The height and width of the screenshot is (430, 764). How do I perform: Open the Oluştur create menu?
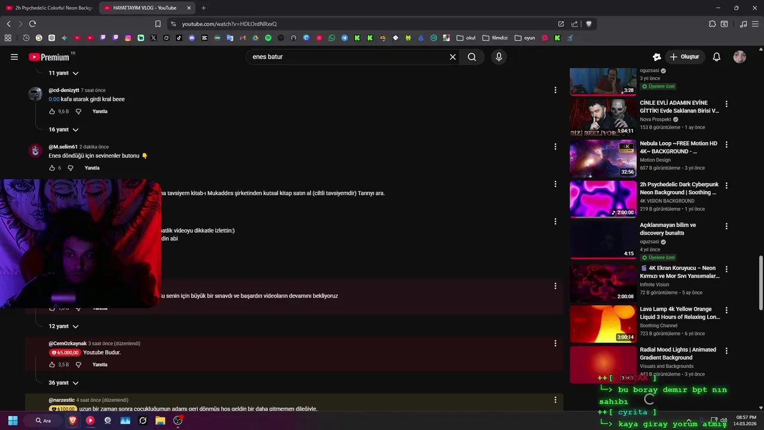click(x=684, y=57)
